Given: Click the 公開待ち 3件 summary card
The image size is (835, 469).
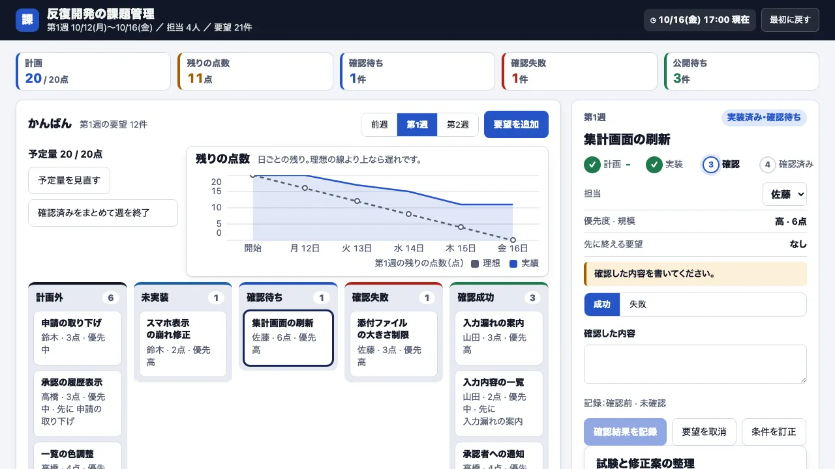Looking at the screenshot, I should pyautogui.click(x=742, y=72).
